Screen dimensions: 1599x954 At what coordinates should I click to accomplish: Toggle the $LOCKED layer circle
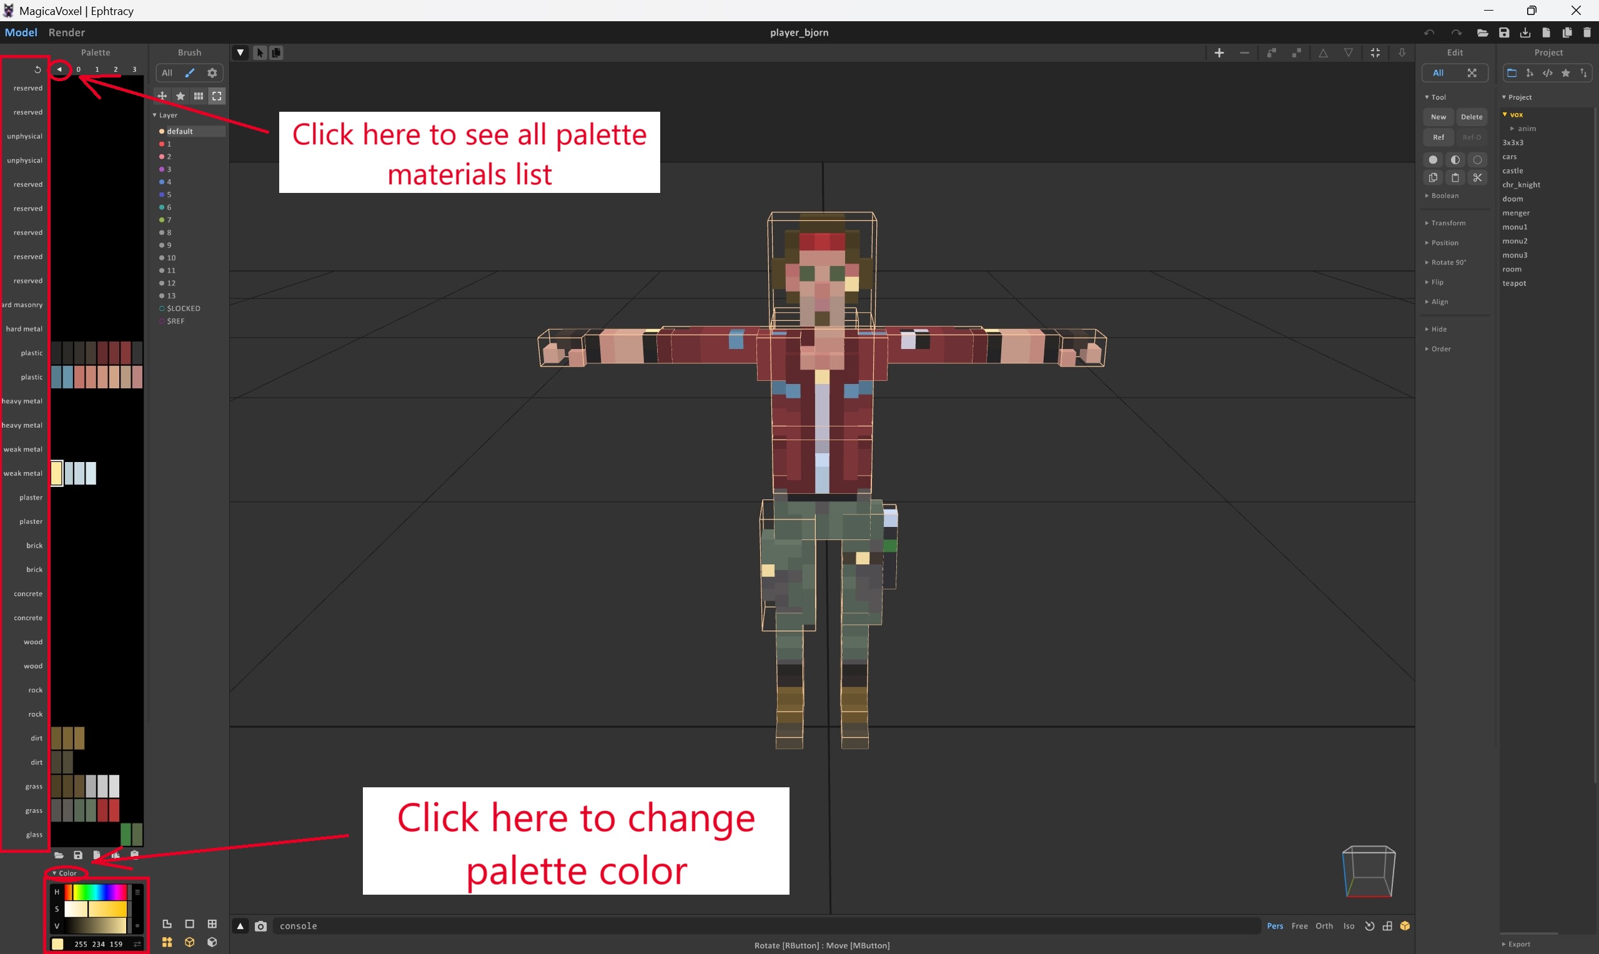(x=162, y=308)
